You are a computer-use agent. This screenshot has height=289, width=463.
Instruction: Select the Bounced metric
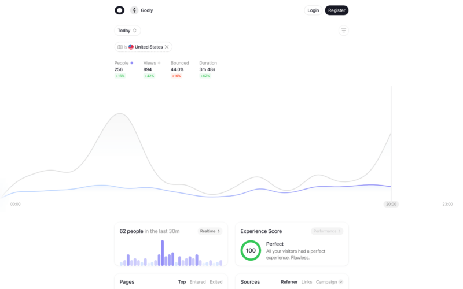[179, 63]
